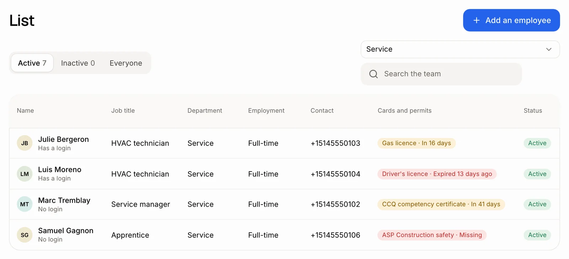Click the Active status for Luis Moreno

(537, 174)
